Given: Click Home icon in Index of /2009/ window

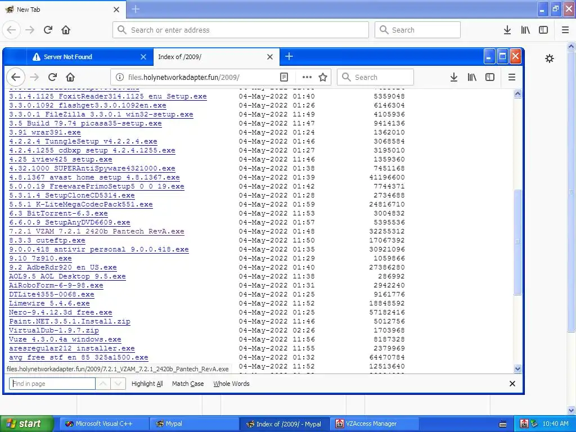Looking at the screenshot, I should click(70, 77).
